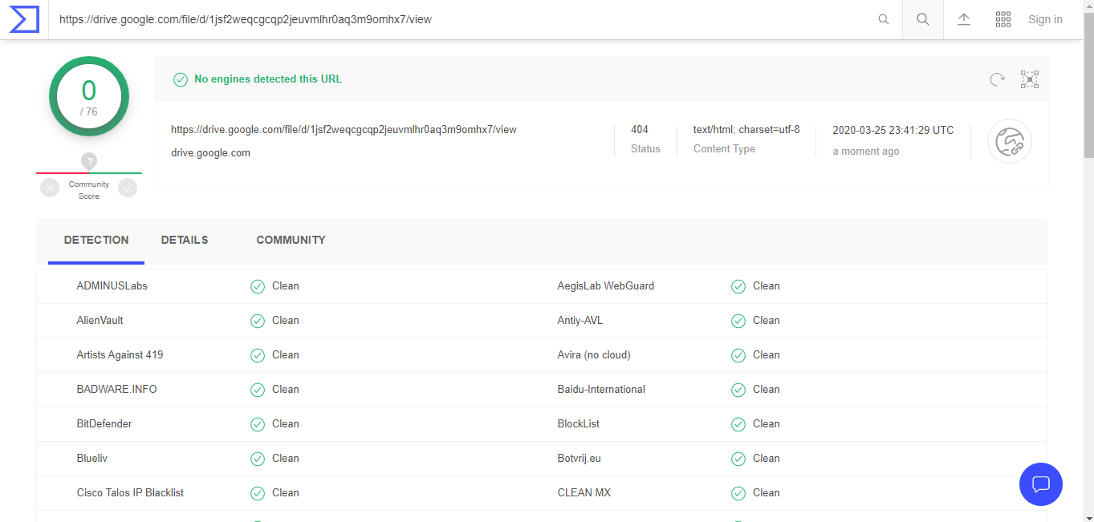Viewport: 1094px width, 522px height.
Task: Open the apps grid icon
Action: pos(1002,19)
